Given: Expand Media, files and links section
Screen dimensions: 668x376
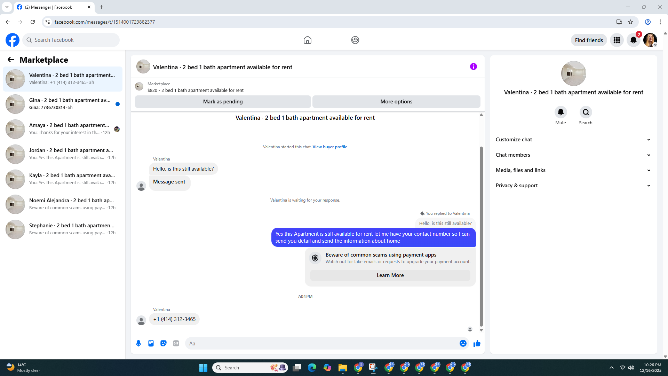Looking at the screenshot, I should 573,170.
